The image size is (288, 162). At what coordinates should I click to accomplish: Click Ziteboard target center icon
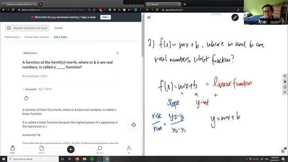[x=285, y=87]
